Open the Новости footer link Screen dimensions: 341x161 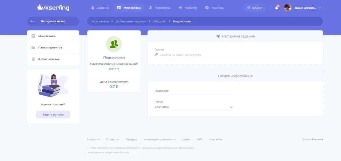pos(93,139)
